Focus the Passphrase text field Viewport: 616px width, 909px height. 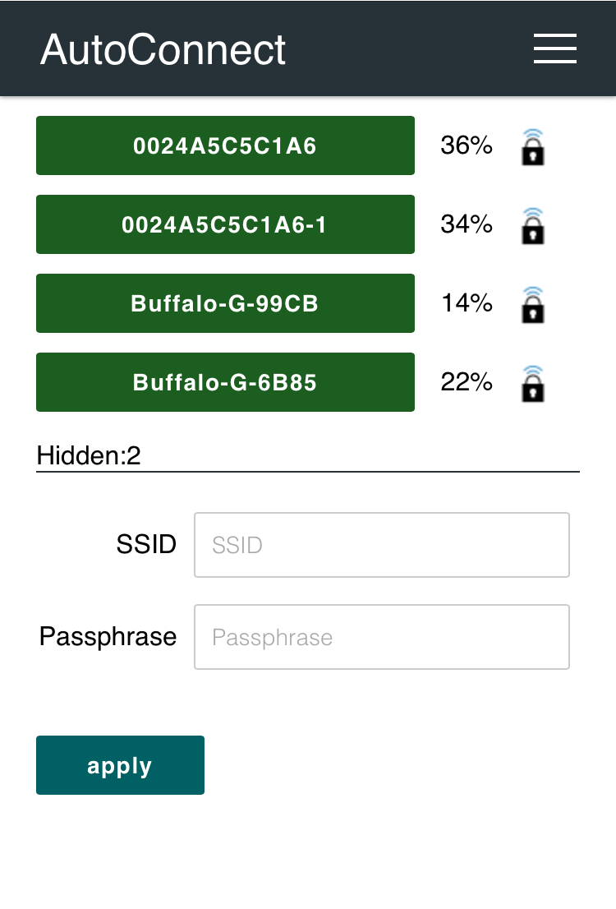tap(382, 637)
